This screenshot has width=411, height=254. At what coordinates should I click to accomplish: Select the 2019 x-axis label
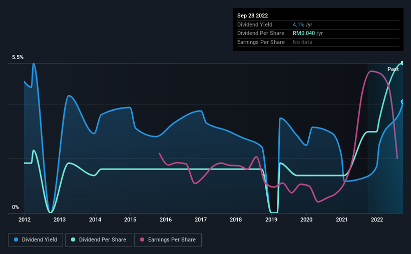[271, 219]
